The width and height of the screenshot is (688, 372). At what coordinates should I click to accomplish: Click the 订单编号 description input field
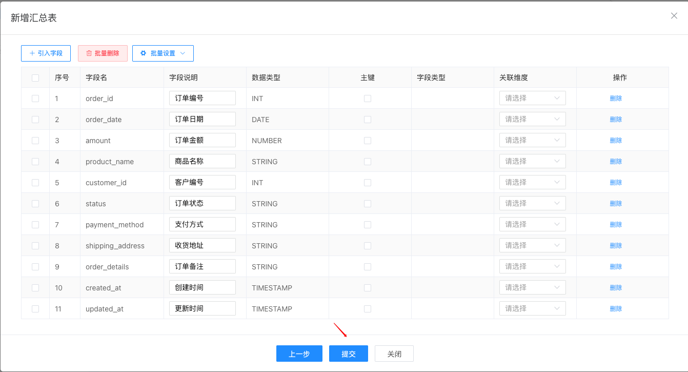(x=202, y=97)
